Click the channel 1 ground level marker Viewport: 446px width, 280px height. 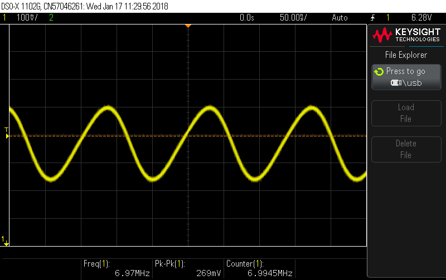tap(6, 240)
